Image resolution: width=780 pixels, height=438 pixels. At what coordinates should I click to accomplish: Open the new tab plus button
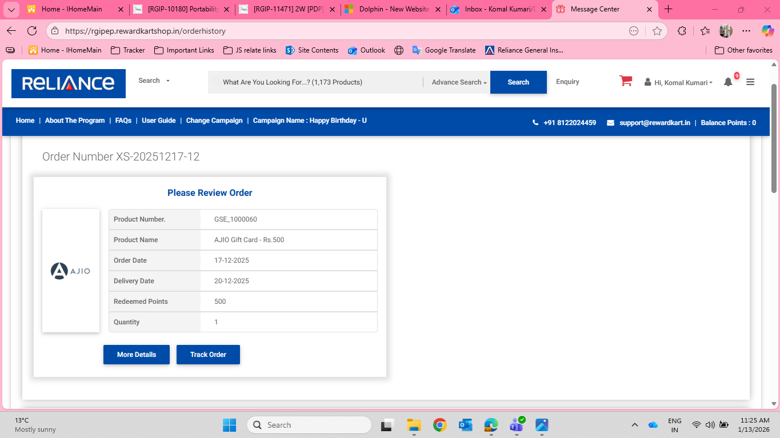point(669,9)
